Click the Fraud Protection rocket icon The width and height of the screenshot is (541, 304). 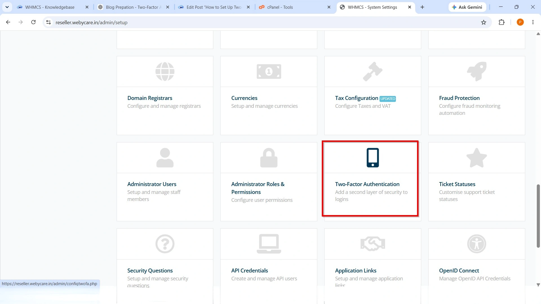pyautogui.click(x=476, y=71)
